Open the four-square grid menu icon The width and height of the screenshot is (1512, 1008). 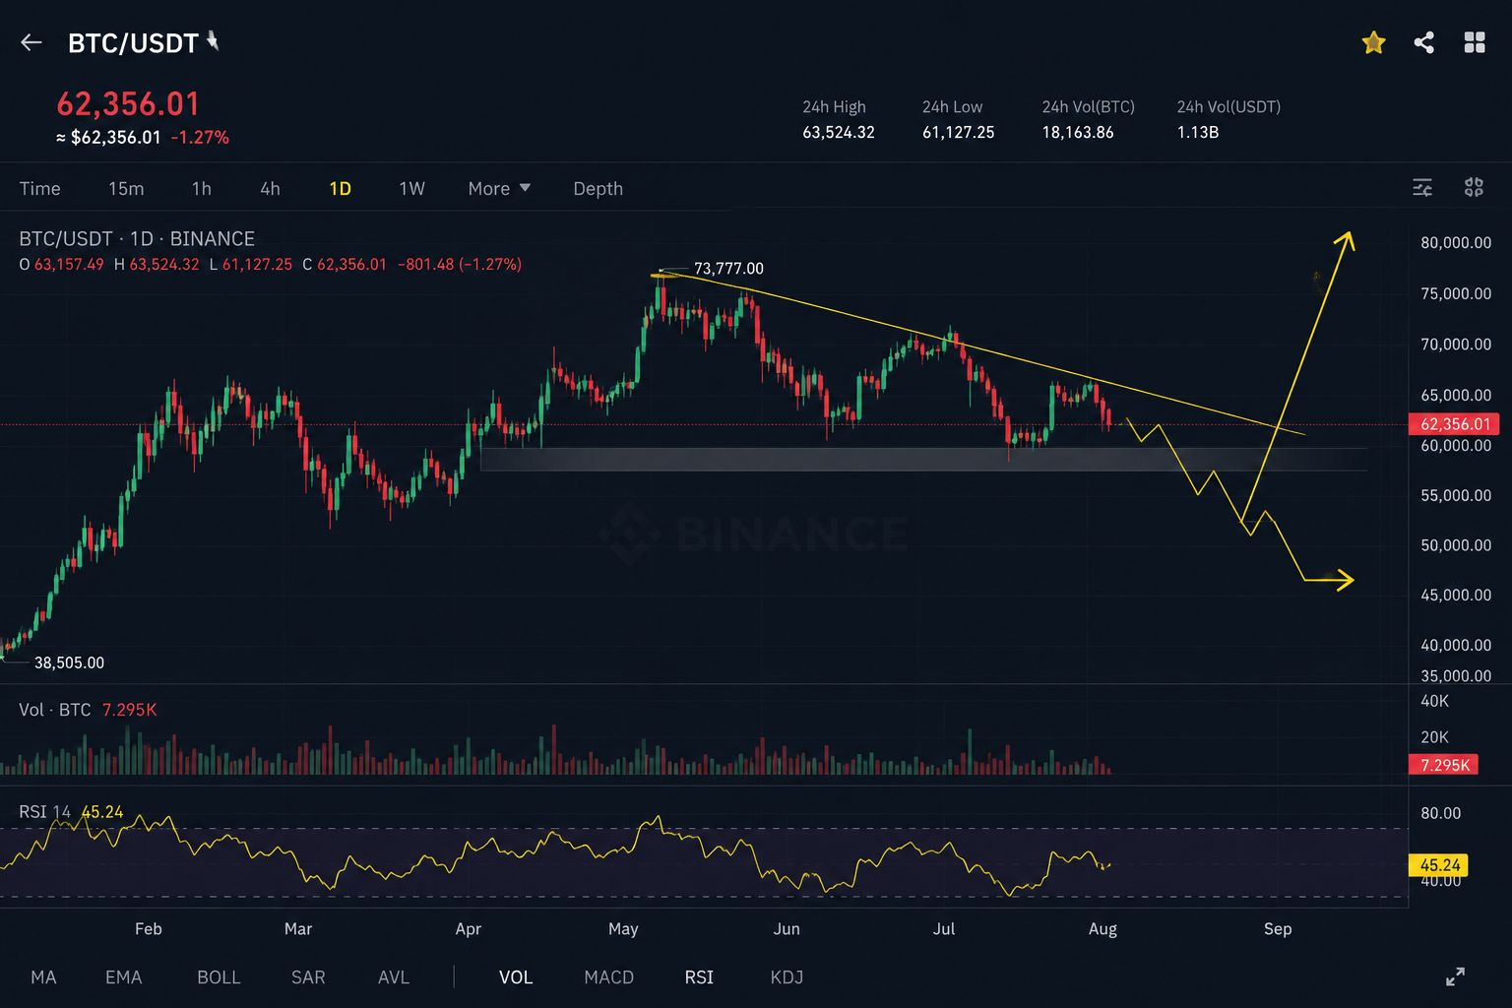tap(1475, 42)
